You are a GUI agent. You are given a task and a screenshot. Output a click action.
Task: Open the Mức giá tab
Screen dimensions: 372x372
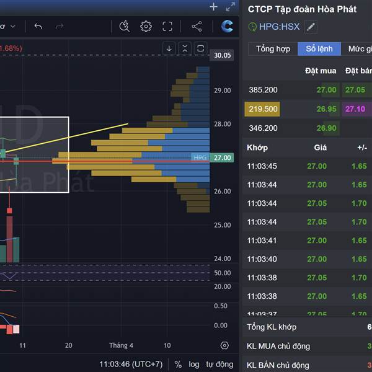click(357, 49)
